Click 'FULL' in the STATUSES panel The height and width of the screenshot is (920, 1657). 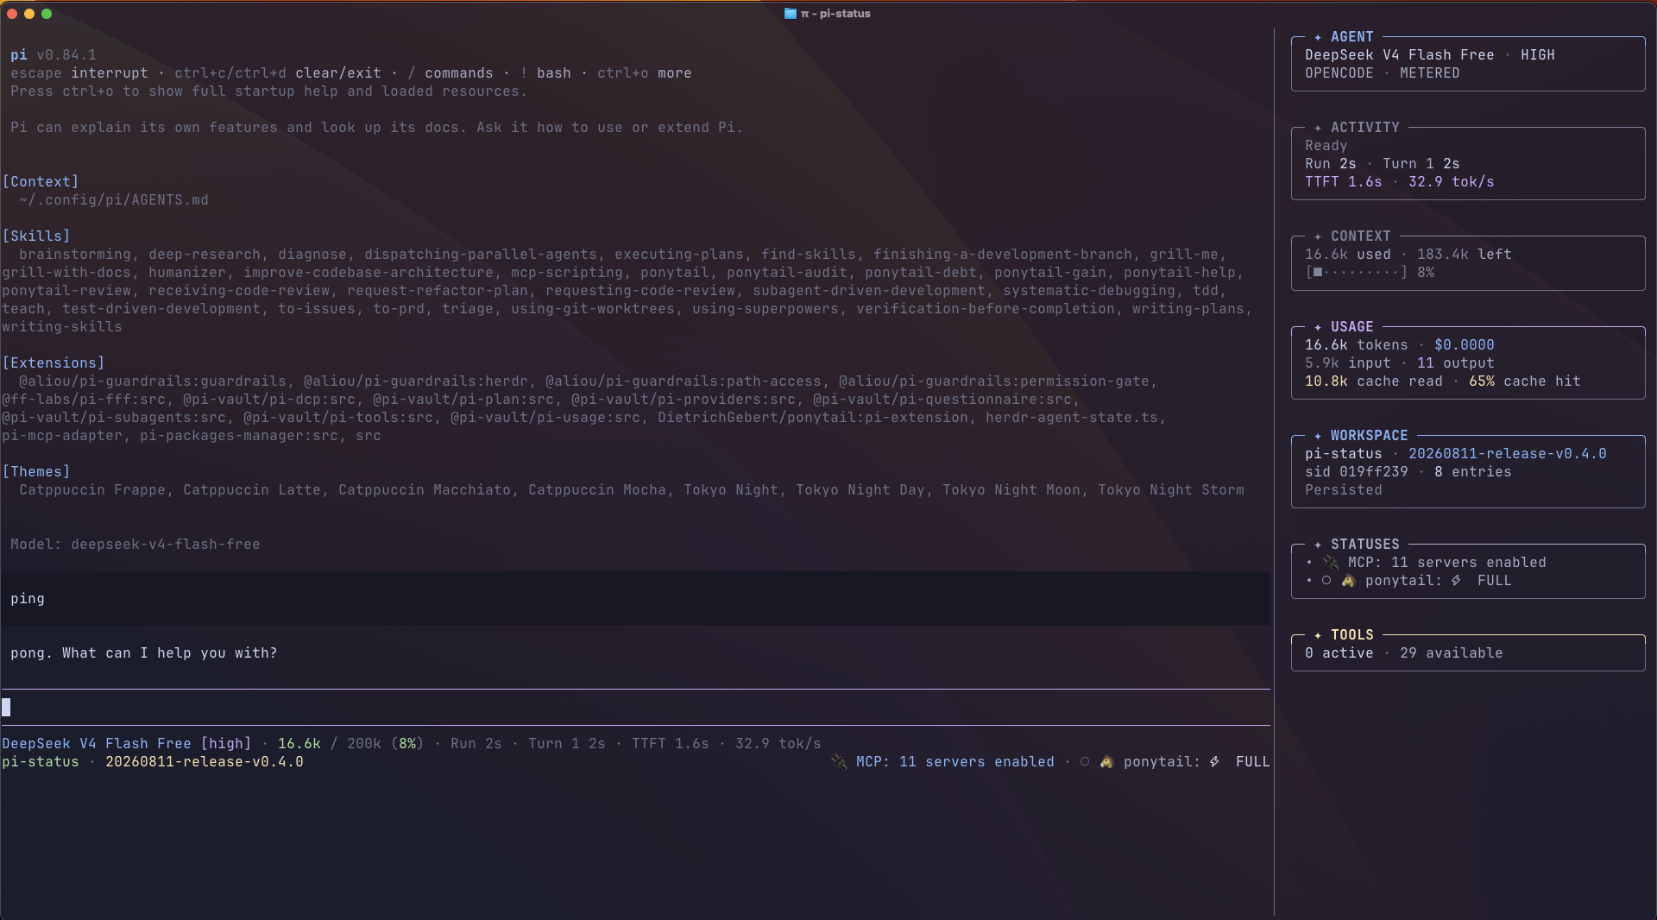tap(1495, 581)
